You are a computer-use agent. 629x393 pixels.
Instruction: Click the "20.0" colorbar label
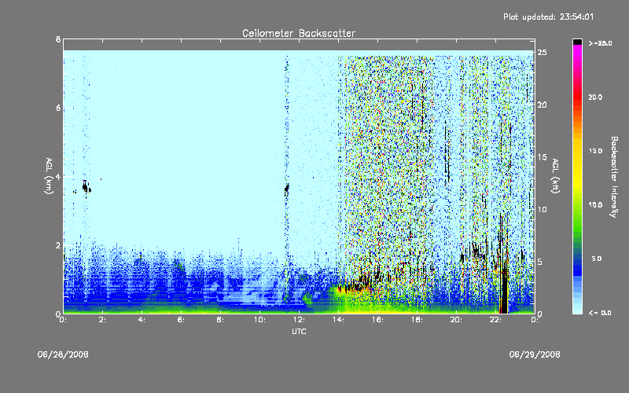coord(595,97)
